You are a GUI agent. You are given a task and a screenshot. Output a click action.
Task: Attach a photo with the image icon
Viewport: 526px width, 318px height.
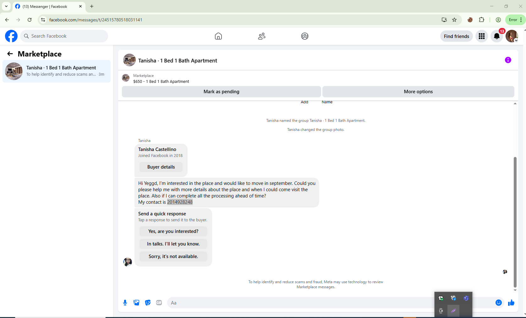(x=136, y=303)
